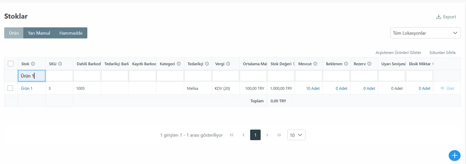Open the Tüm Lokasyonlar dropdown
Viewport: 466px width, 164px height.
(x=425, y=33)
